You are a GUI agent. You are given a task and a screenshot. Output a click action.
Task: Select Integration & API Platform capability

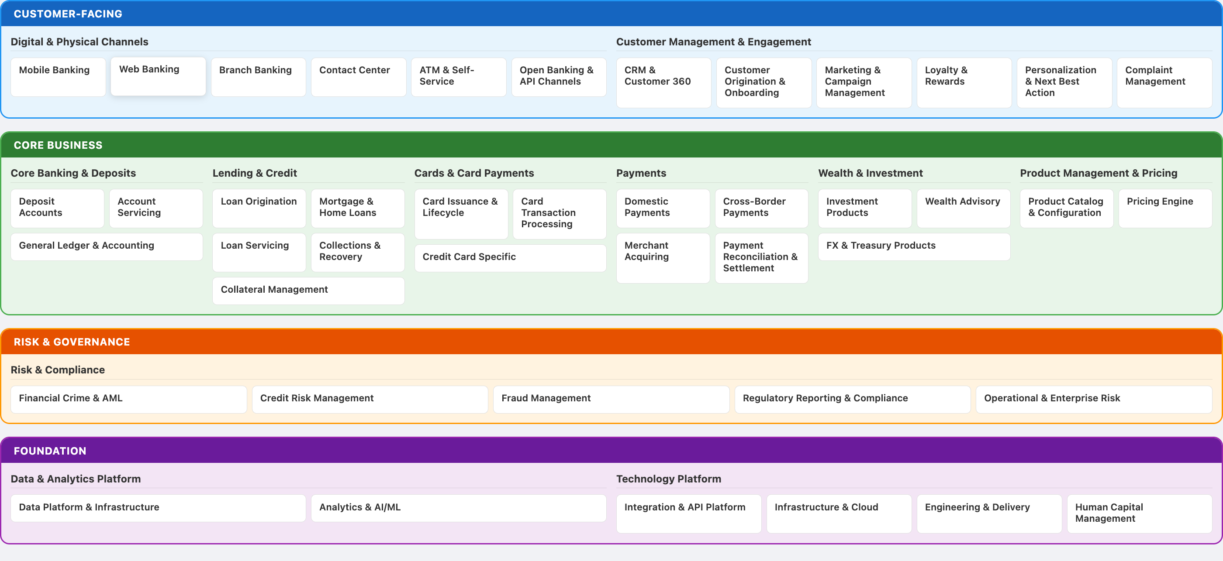pyautogui.click(x=688, y=513)
